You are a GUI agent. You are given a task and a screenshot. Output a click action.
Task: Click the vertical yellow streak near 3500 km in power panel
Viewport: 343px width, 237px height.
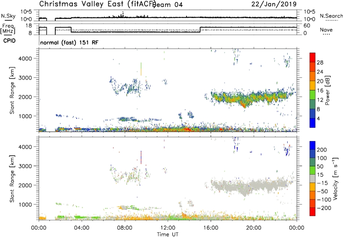pos(141,69)
